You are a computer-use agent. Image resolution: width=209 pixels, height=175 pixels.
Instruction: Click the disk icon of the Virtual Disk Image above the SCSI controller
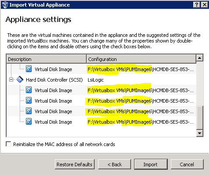point(28,69)
